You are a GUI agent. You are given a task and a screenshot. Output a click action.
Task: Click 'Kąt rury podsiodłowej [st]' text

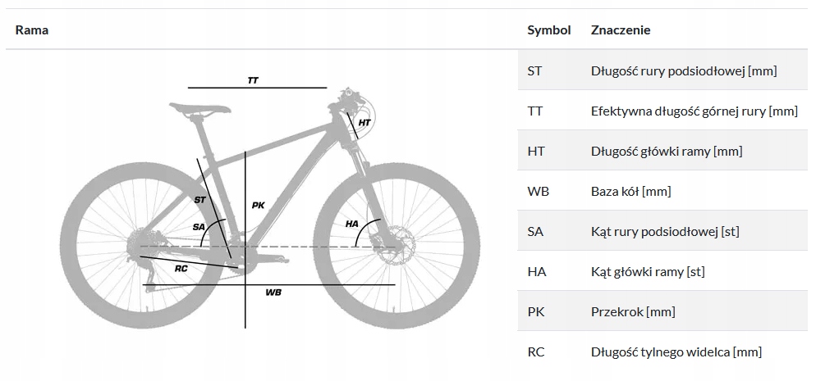pyautogui.click(x=665, y=232)
